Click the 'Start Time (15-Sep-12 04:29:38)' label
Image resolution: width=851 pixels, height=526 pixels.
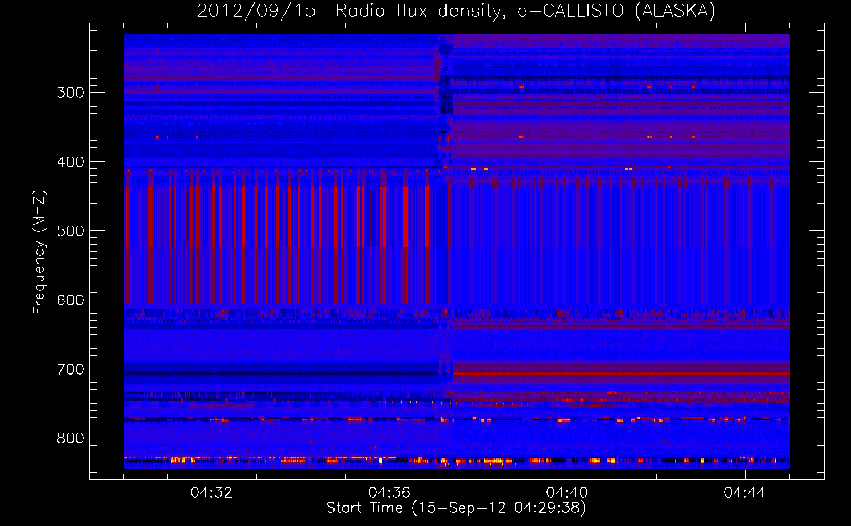click(x=456, y=508)
